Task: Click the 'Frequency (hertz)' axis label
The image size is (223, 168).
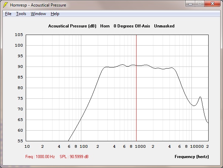Action: click(x=192, y=157)
